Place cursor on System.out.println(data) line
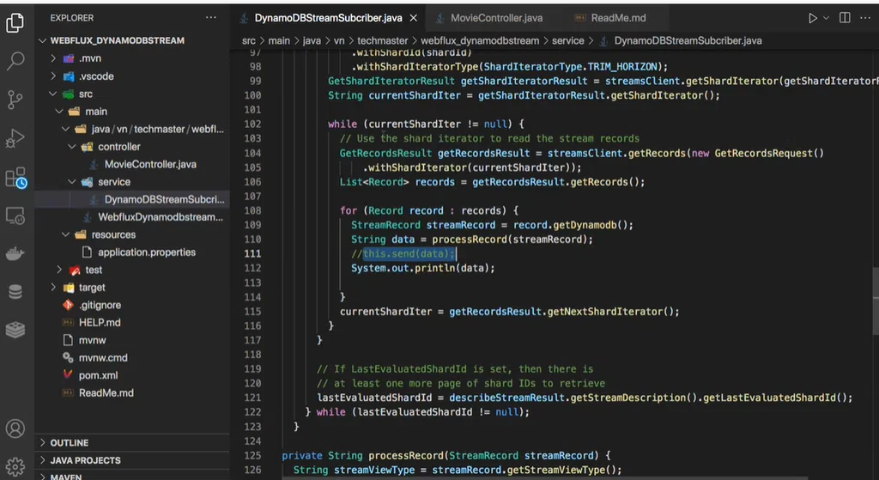 tap(423, 268)
